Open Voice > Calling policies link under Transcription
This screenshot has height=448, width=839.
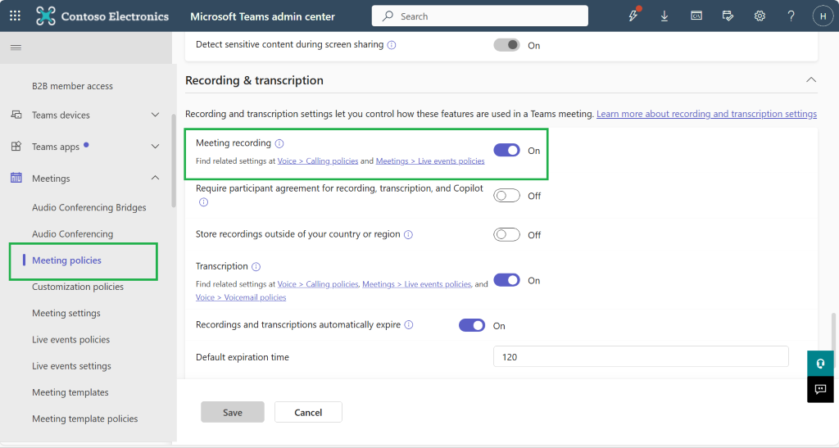(318, 284)
